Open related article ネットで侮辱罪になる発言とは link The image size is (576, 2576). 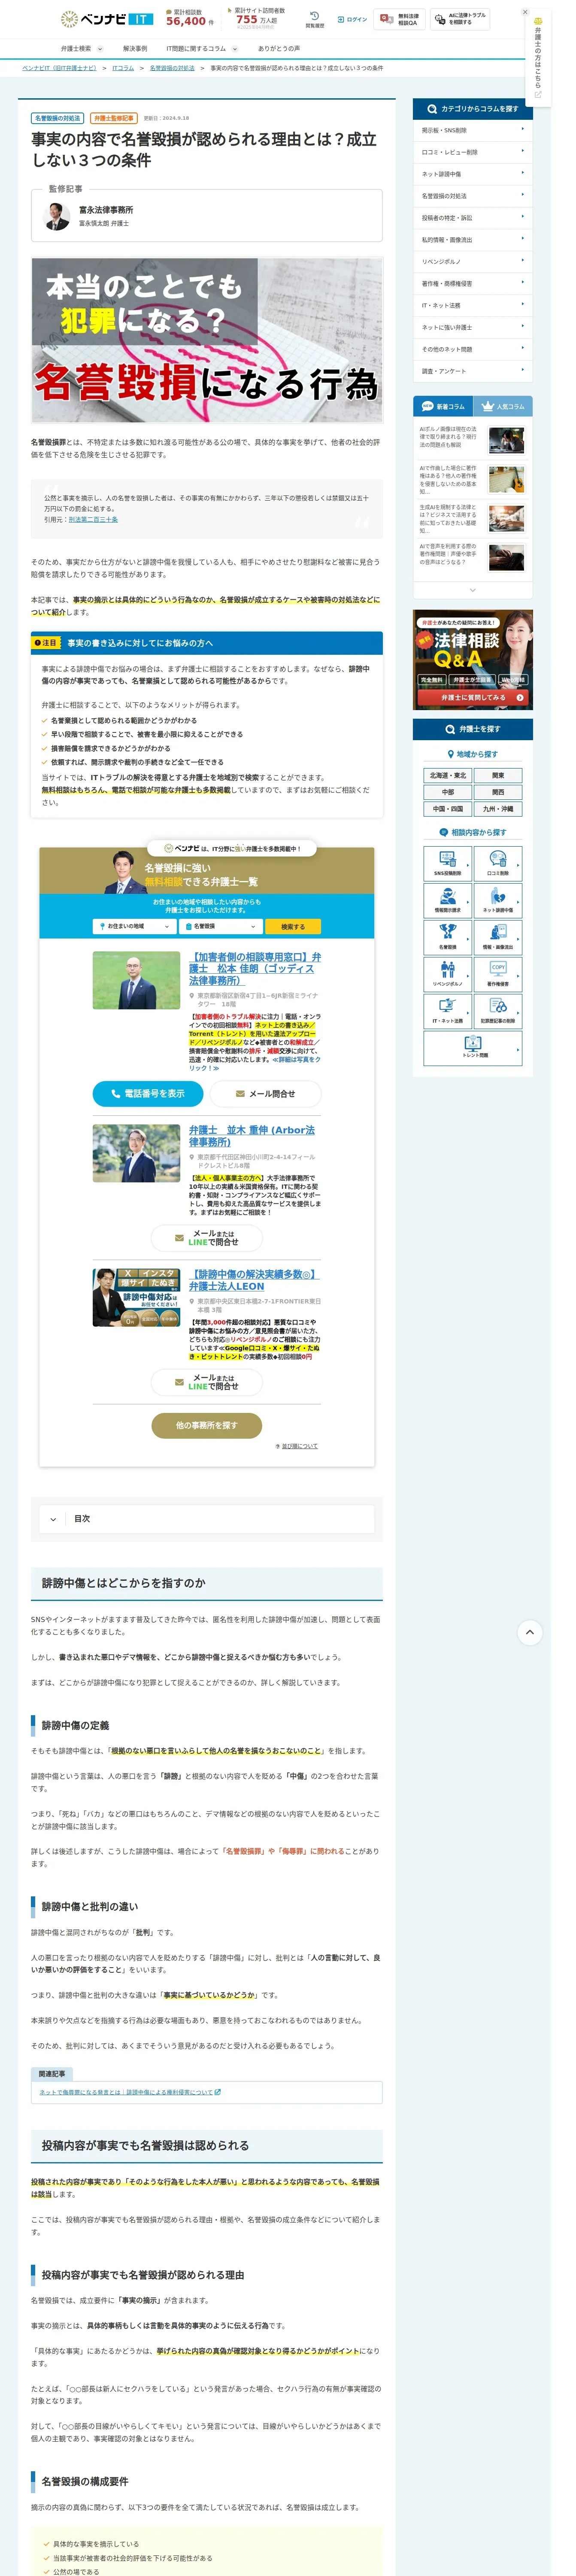tap(130, 2092)
